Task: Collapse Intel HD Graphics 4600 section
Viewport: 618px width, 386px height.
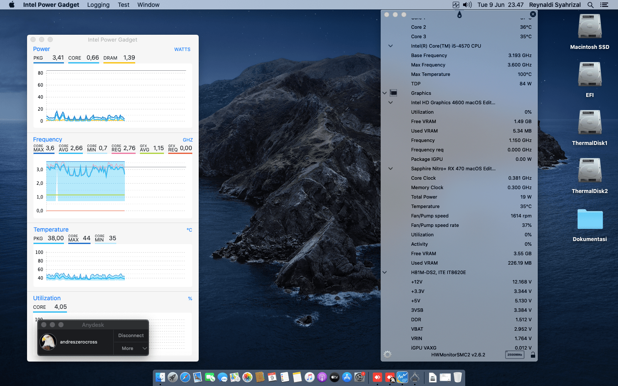Action: [391, 103]
